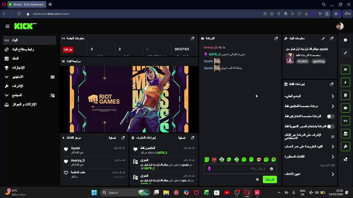Toggle activity feed lightning widget in right rail
This screenshot has height=198, width=353.
pyautogui.click(x=345, y=82)
